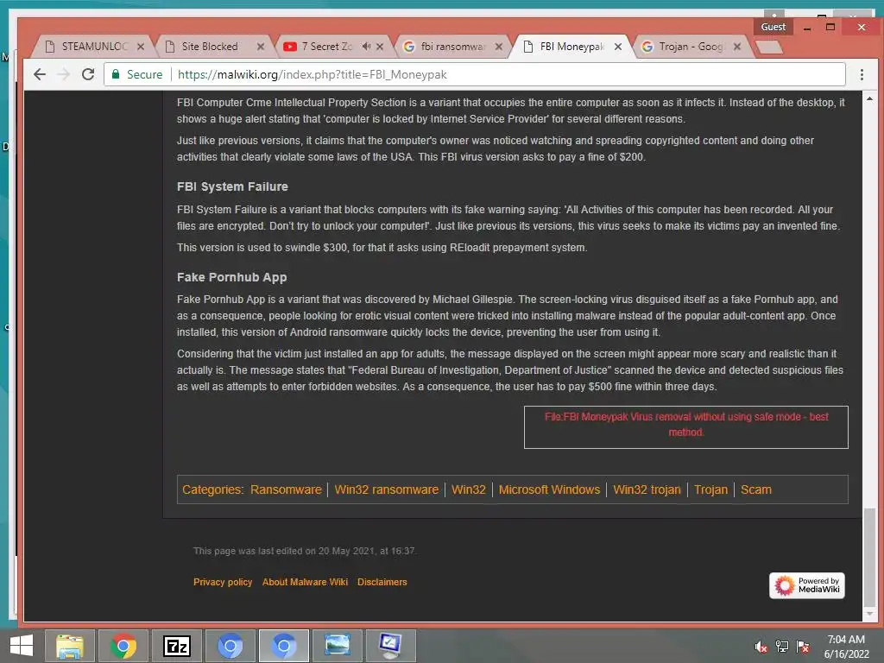Screen dimensions: 884x663
Task: Open the Privacy policy link
Action: coord(223,582)
